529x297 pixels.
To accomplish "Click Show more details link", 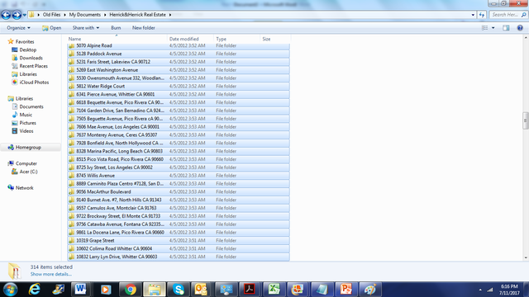I will click(x=51, y=274).
